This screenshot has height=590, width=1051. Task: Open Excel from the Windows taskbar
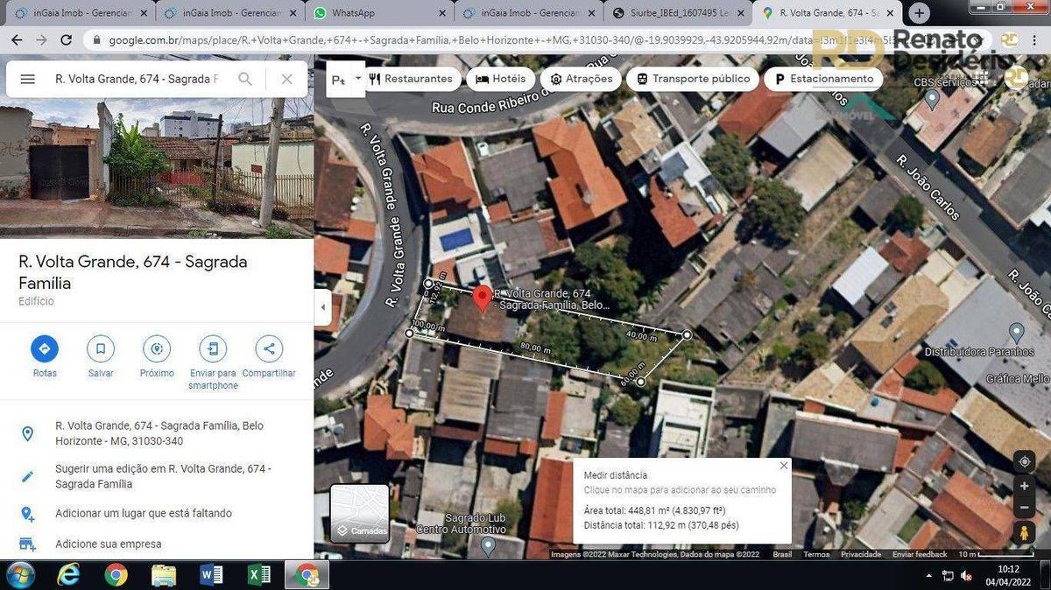[x=259, y=575]
